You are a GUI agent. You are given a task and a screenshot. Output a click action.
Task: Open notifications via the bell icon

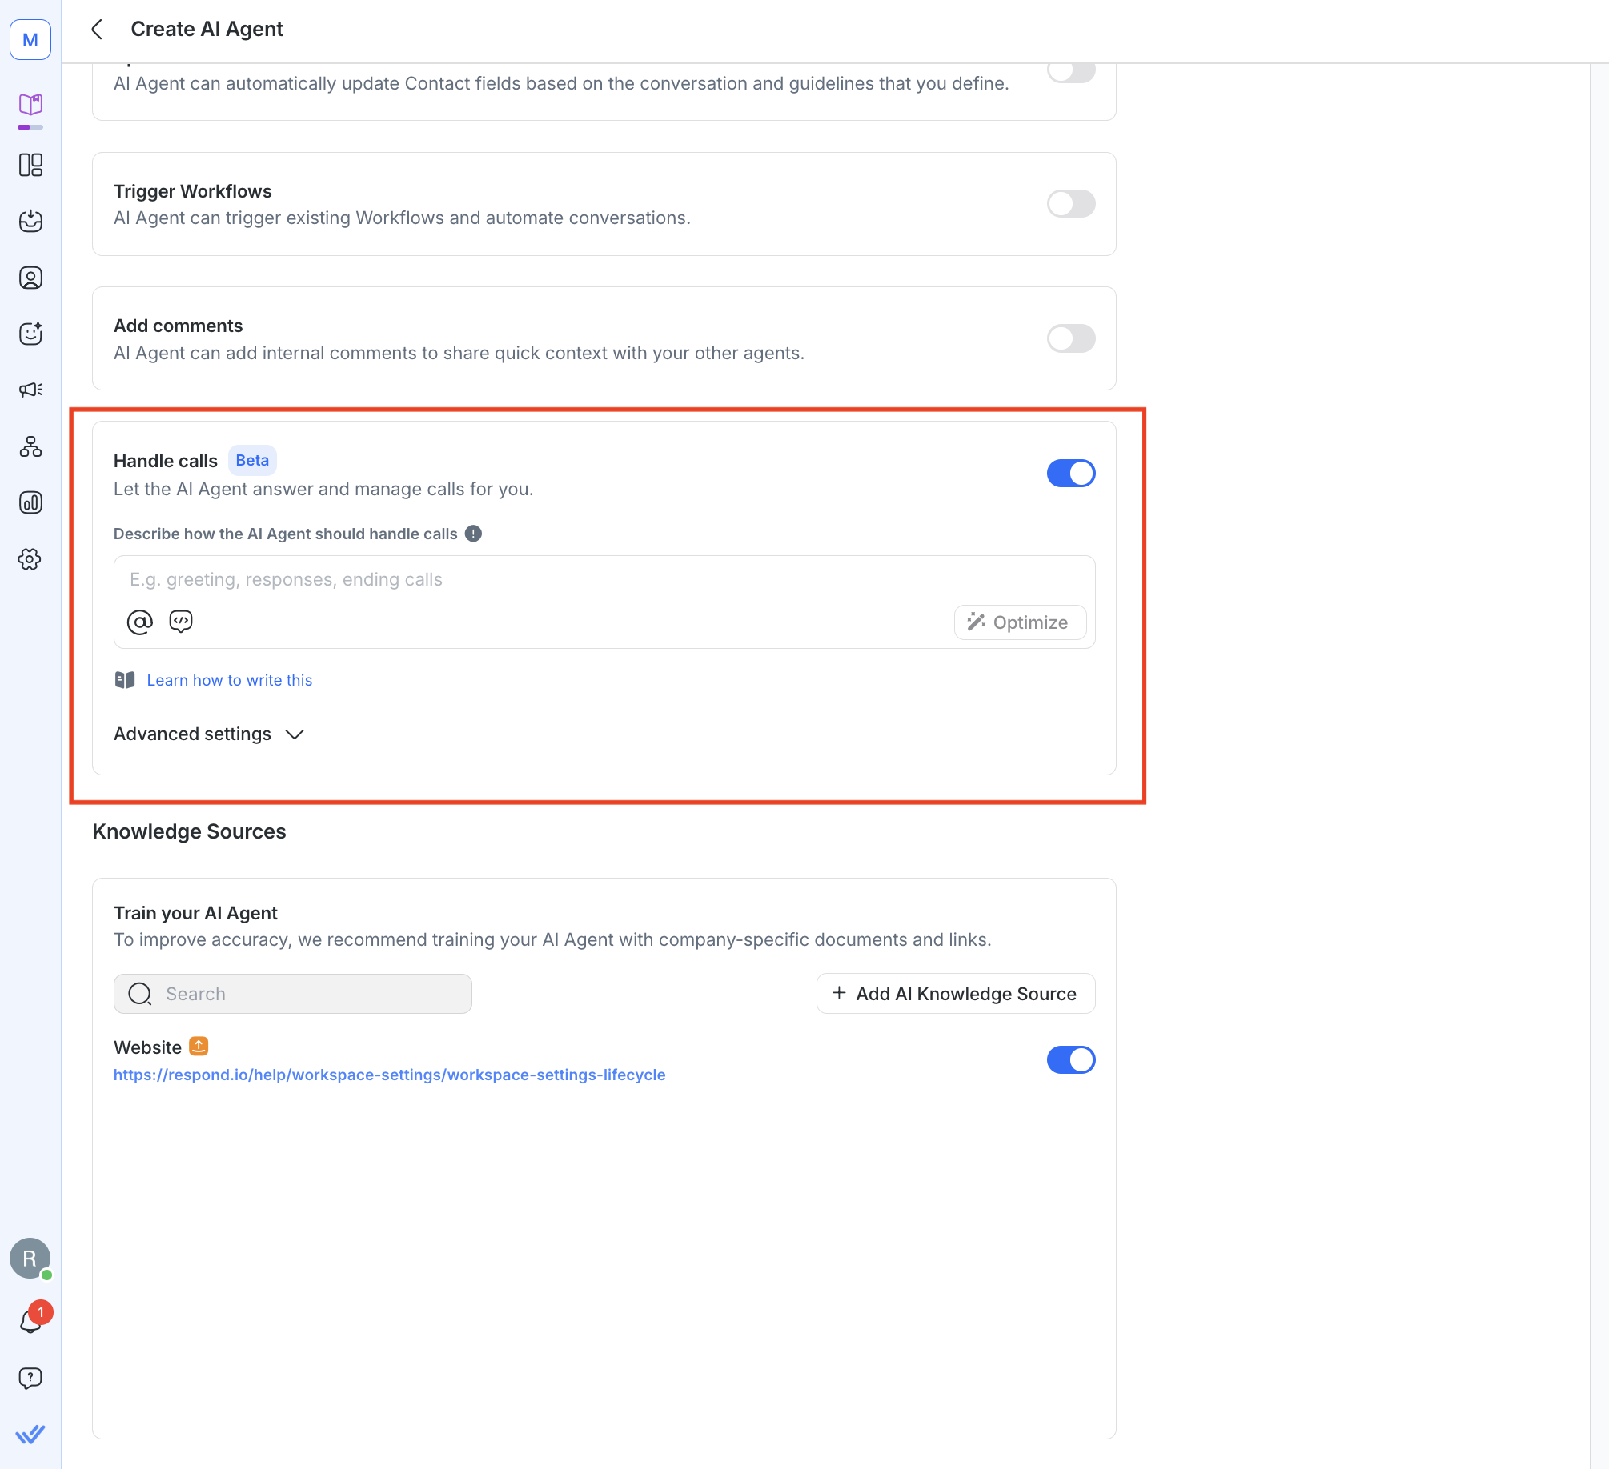tap(30, 1320)
